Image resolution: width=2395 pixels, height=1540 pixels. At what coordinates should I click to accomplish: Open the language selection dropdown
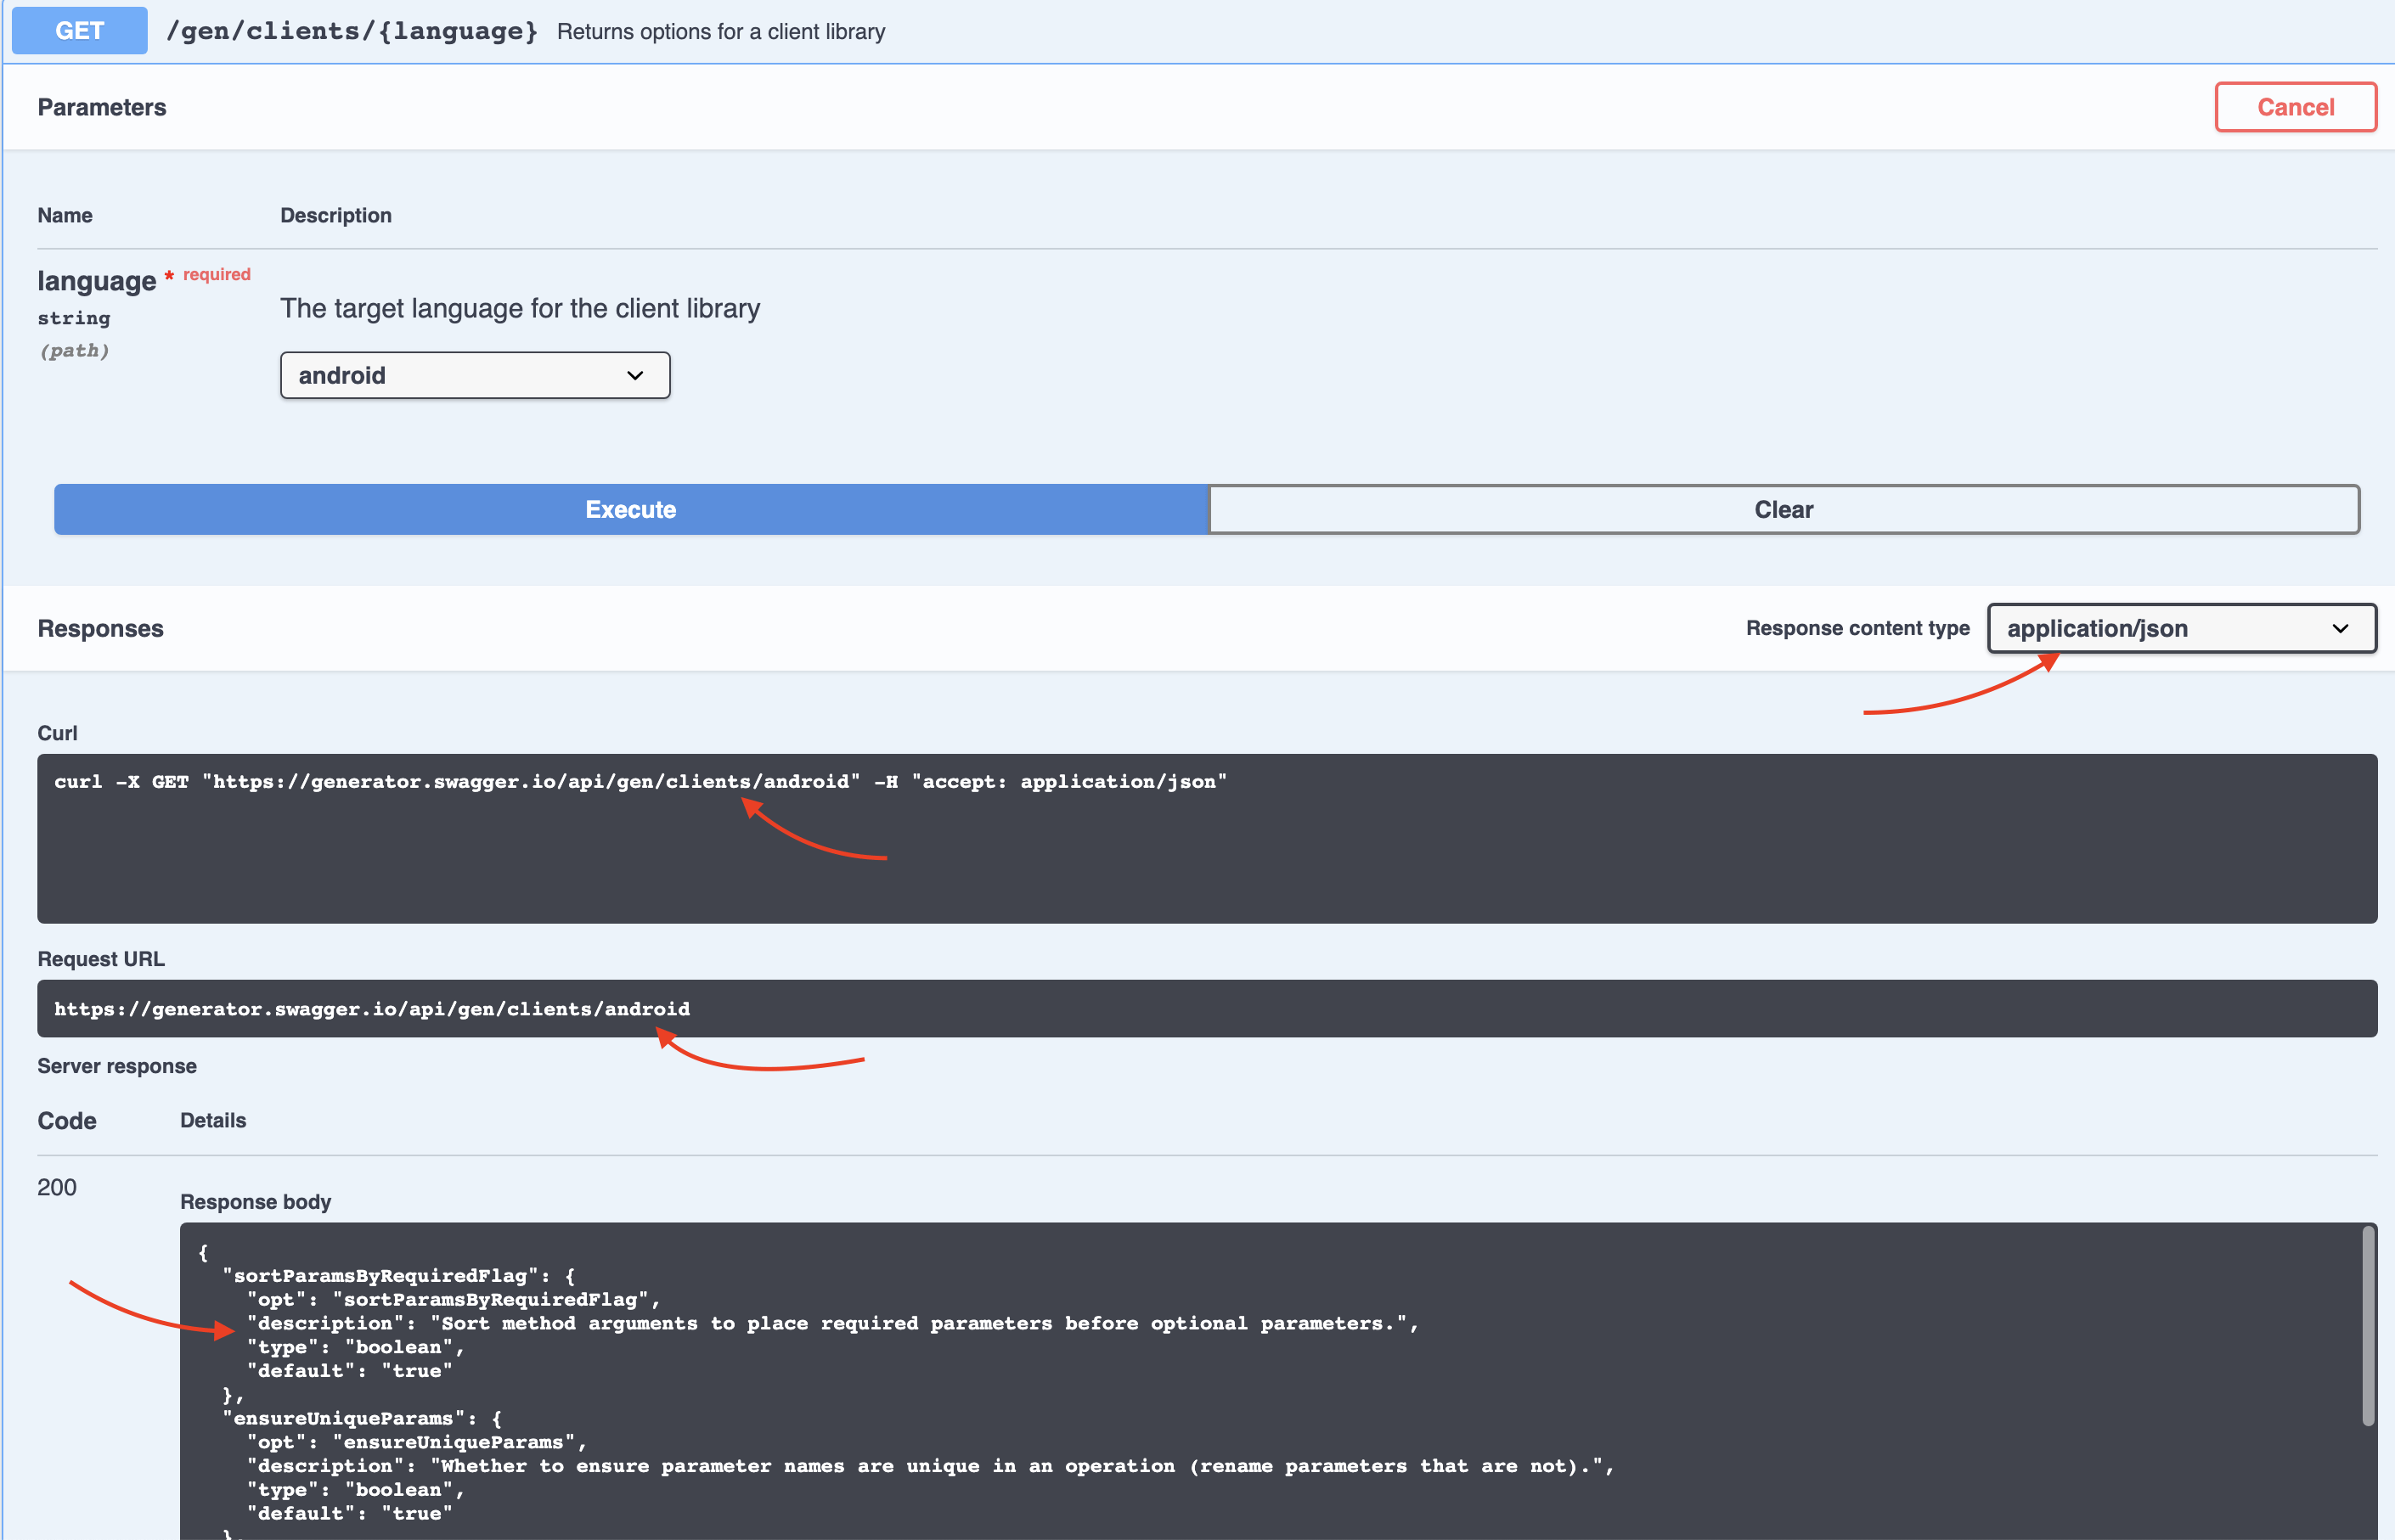[x=474, y=375]
